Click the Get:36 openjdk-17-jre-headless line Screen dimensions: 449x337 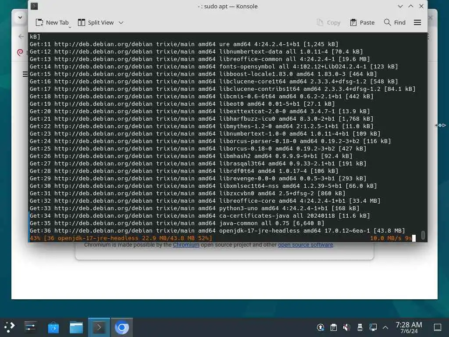217,231
